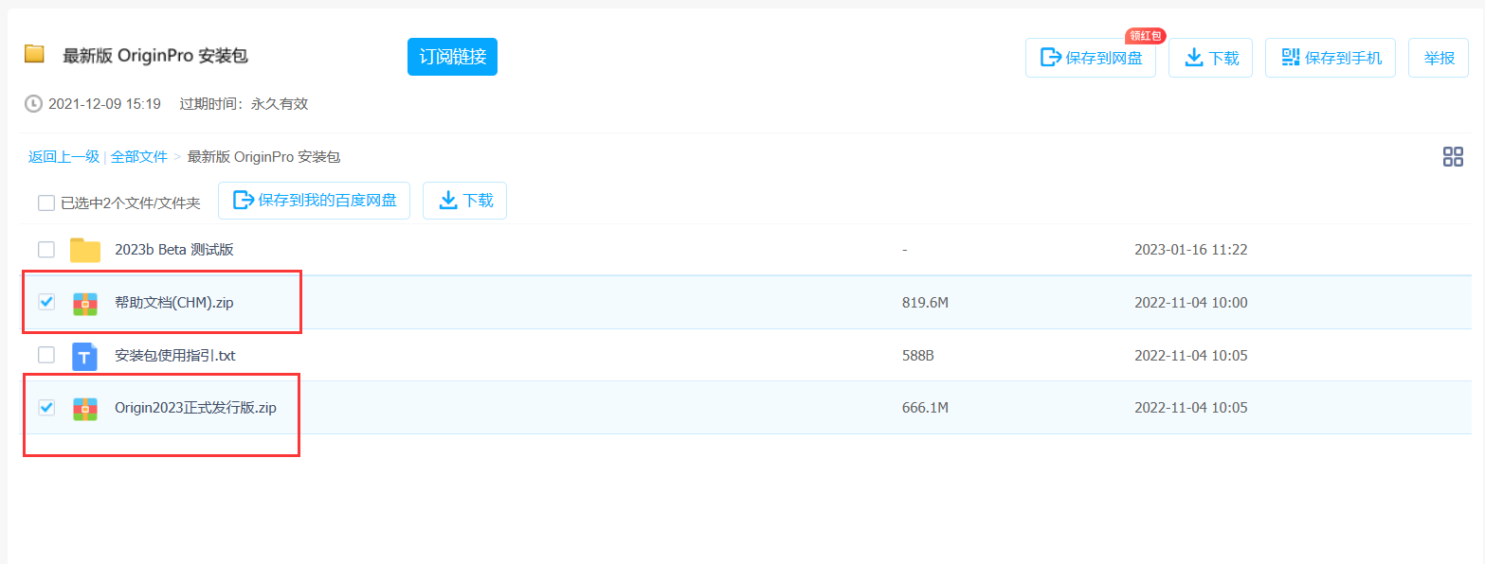Click the top-right 下载 button

(x=1211, y=58)
